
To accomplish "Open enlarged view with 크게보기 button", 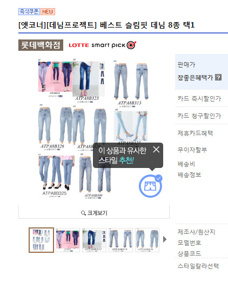I will pyautogui.click(x=94, y=212).
